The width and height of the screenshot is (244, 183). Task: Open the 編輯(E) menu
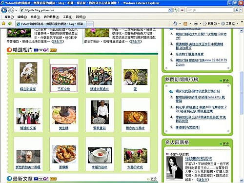click(22, 17)
